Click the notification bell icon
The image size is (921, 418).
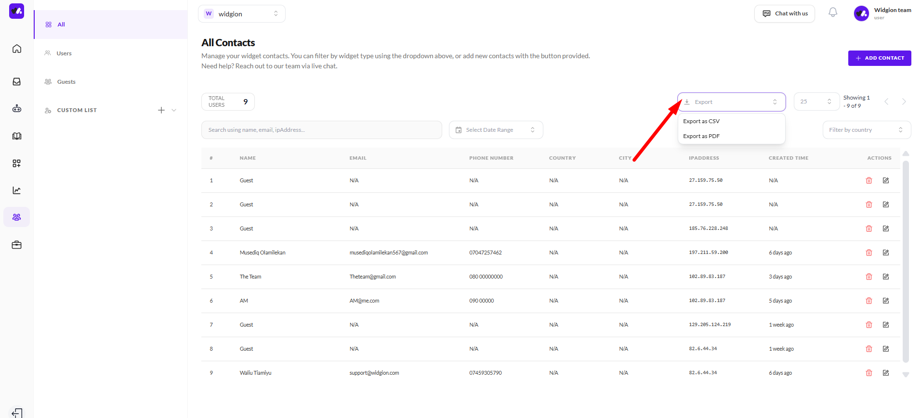click(x=832, y=13)
